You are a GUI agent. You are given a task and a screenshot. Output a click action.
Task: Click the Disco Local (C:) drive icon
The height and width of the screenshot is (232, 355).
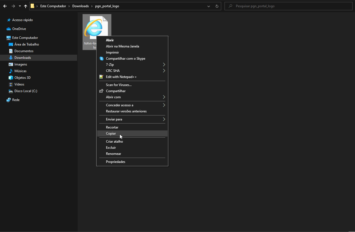click(x=11, y=91)
